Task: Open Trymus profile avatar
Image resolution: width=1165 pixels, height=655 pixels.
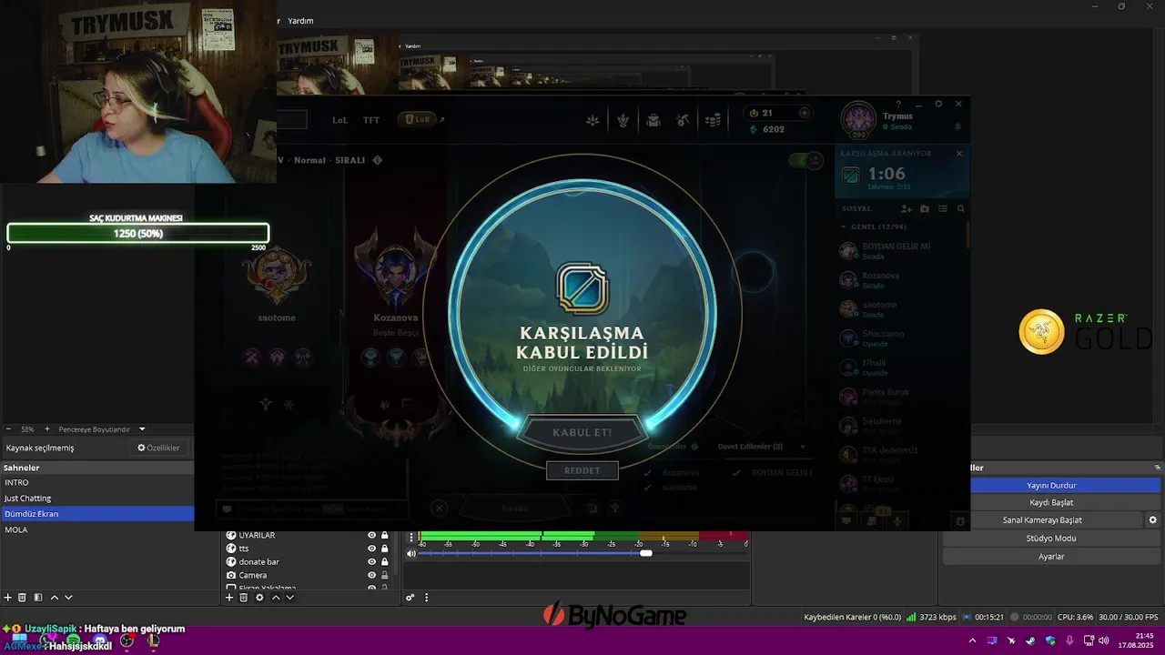Action: [x=858, y=121]
